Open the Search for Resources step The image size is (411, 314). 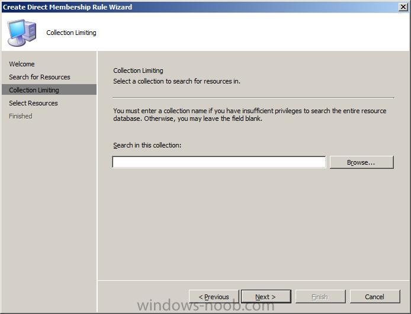coord(40,77)
